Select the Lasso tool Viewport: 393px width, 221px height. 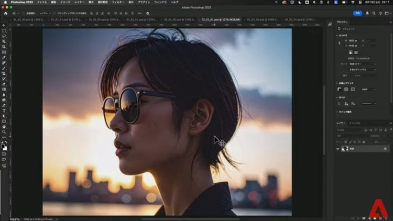4,36
